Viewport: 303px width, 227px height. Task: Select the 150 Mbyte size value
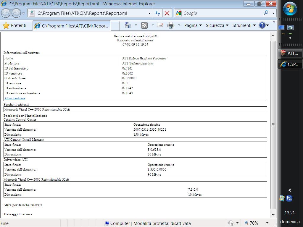141,134
